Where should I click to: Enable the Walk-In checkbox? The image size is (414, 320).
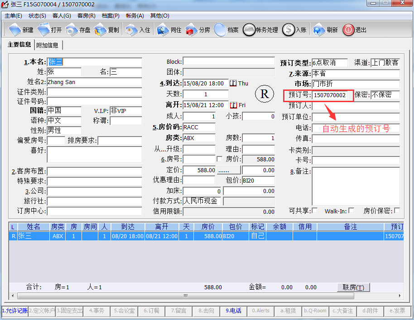[x=351, y=211]
